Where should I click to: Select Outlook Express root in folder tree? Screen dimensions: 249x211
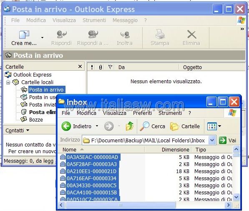pyautogui.click(x=33, y=74)
